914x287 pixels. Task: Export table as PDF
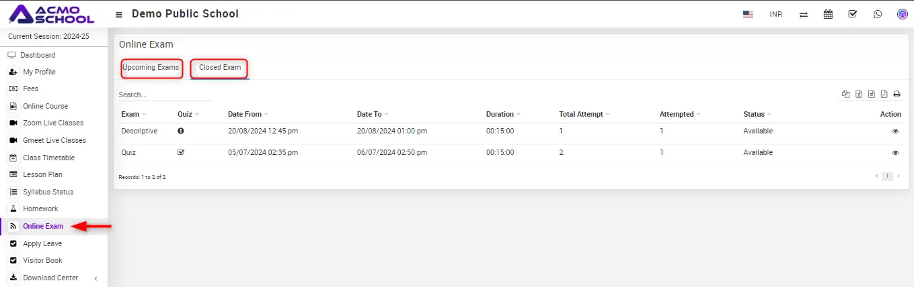pos(884,95)
